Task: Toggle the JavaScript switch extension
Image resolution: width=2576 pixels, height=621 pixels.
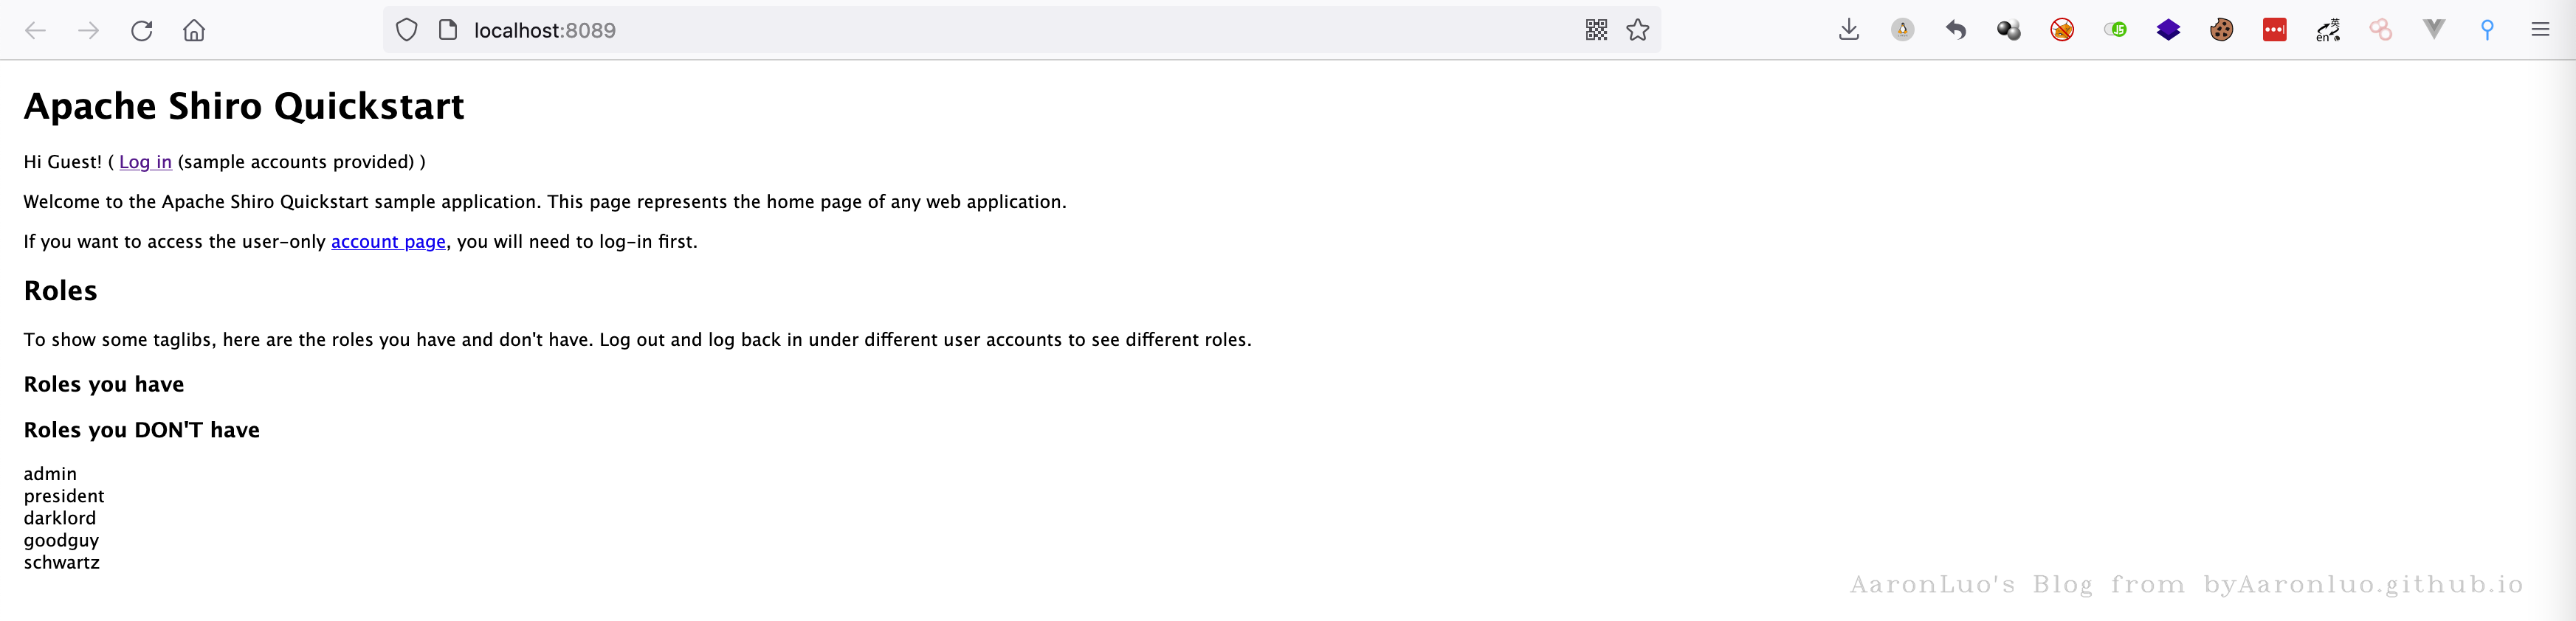Action: click(2115, 30)
